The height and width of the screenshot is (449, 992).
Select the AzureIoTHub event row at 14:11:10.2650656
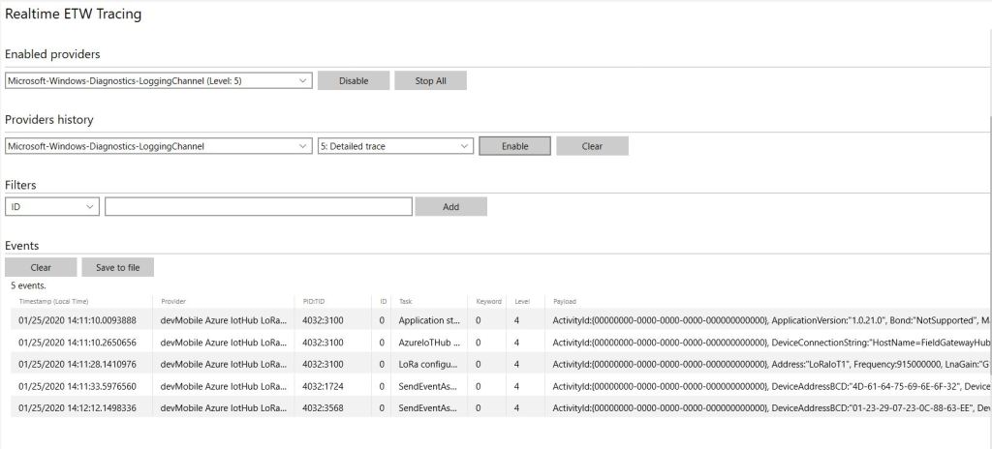[77, 342]
